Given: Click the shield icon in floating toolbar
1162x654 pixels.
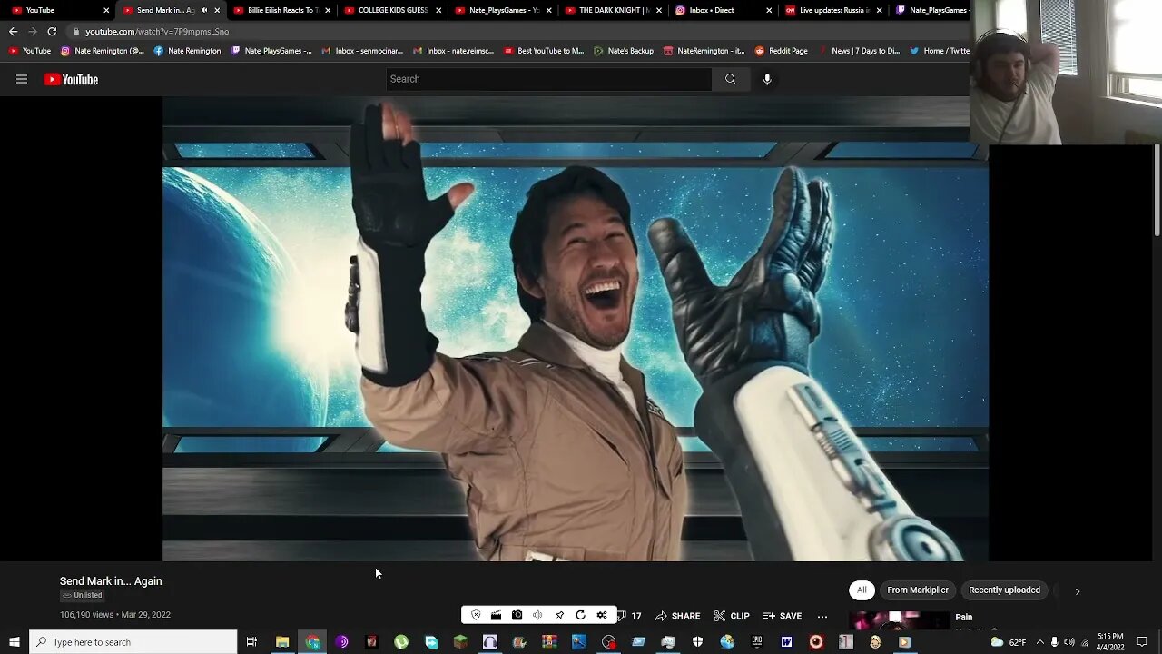Looking at the screenshot, I should [476, 615].
